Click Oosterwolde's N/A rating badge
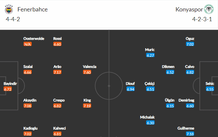218x137 pixels. coord(27,44)
